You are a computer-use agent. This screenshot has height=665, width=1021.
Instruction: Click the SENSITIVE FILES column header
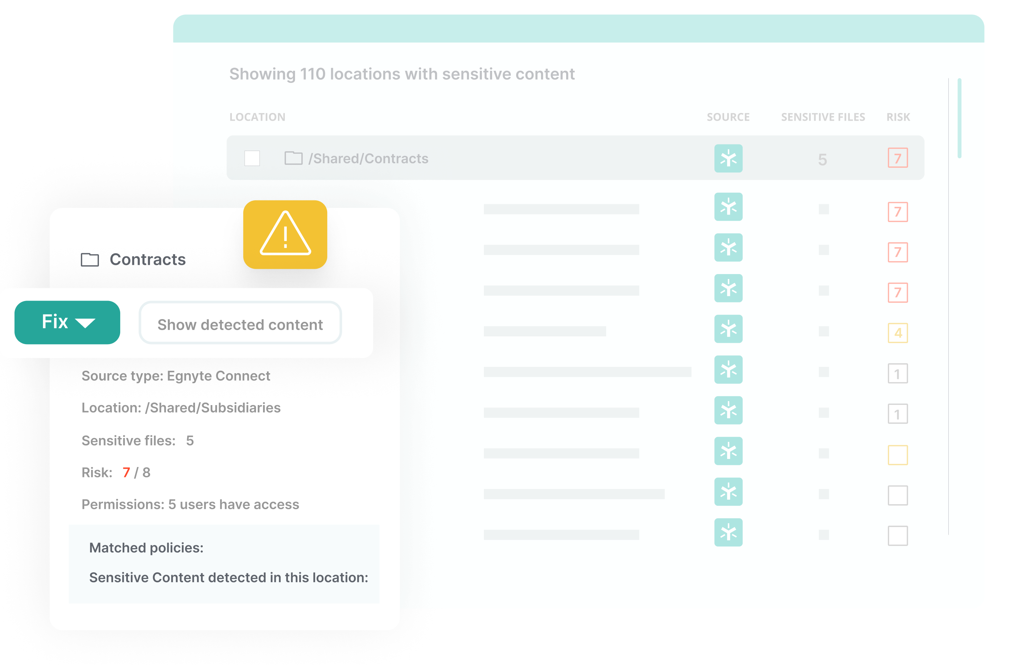click(x=822, y=116)
